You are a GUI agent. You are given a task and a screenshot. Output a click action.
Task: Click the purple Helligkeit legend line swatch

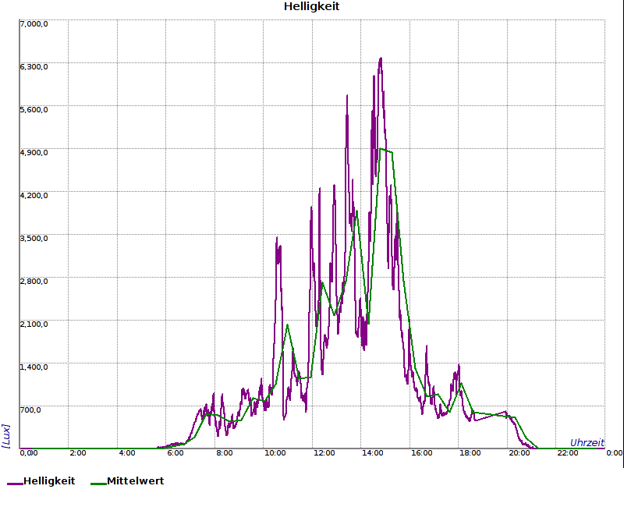tap(15, 484)
